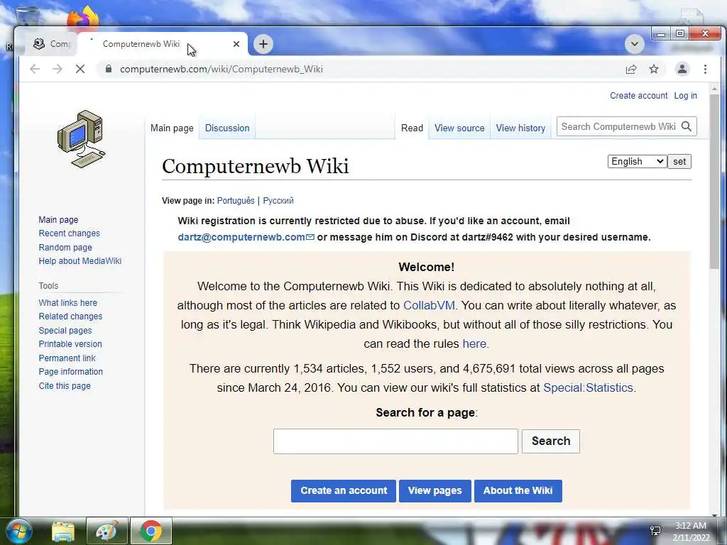Click the Computernewb wiki computer logo
This screenshot has height=545, width=727.
click(x=82, y=139)
